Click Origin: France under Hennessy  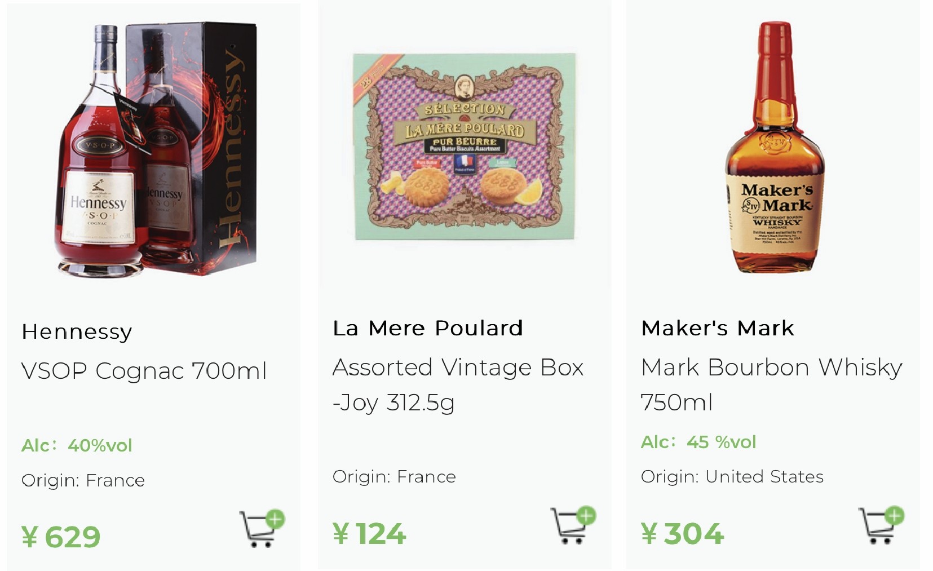[83, 481]
